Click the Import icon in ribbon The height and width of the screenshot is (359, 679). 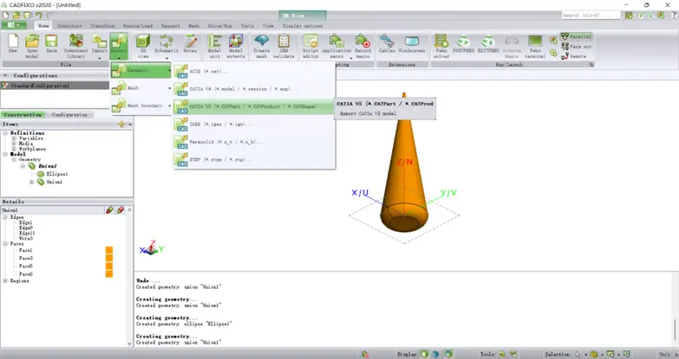99,43
